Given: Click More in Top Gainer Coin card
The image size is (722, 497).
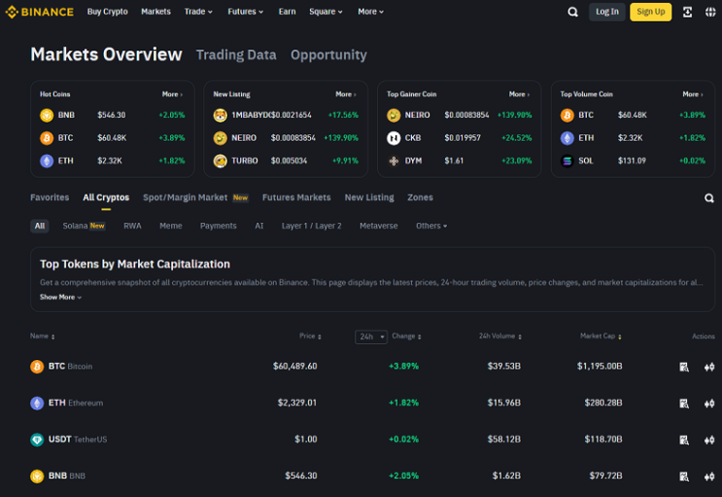Looking at the screenshot, I should pyautogui.click(x=519, y=94).
